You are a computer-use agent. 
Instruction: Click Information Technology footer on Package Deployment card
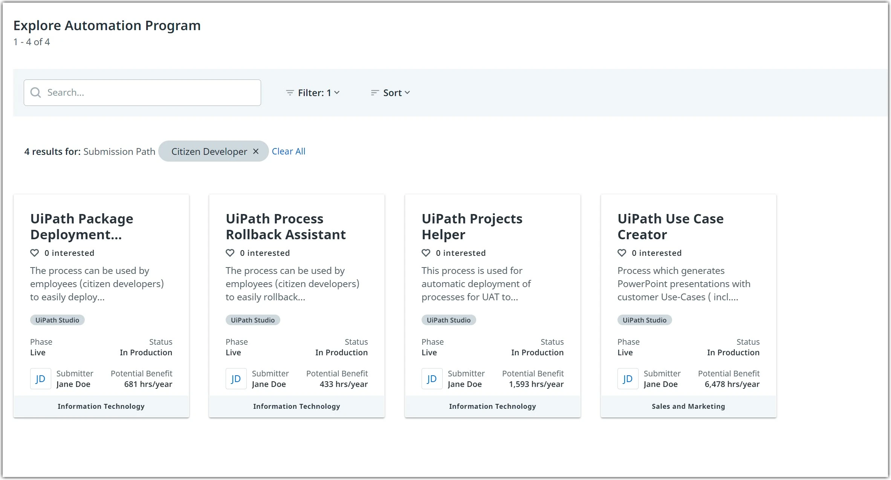coord(101,406)
